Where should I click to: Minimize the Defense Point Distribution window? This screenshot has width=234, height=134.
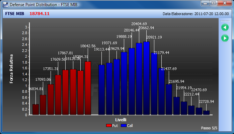pos(205,3)
